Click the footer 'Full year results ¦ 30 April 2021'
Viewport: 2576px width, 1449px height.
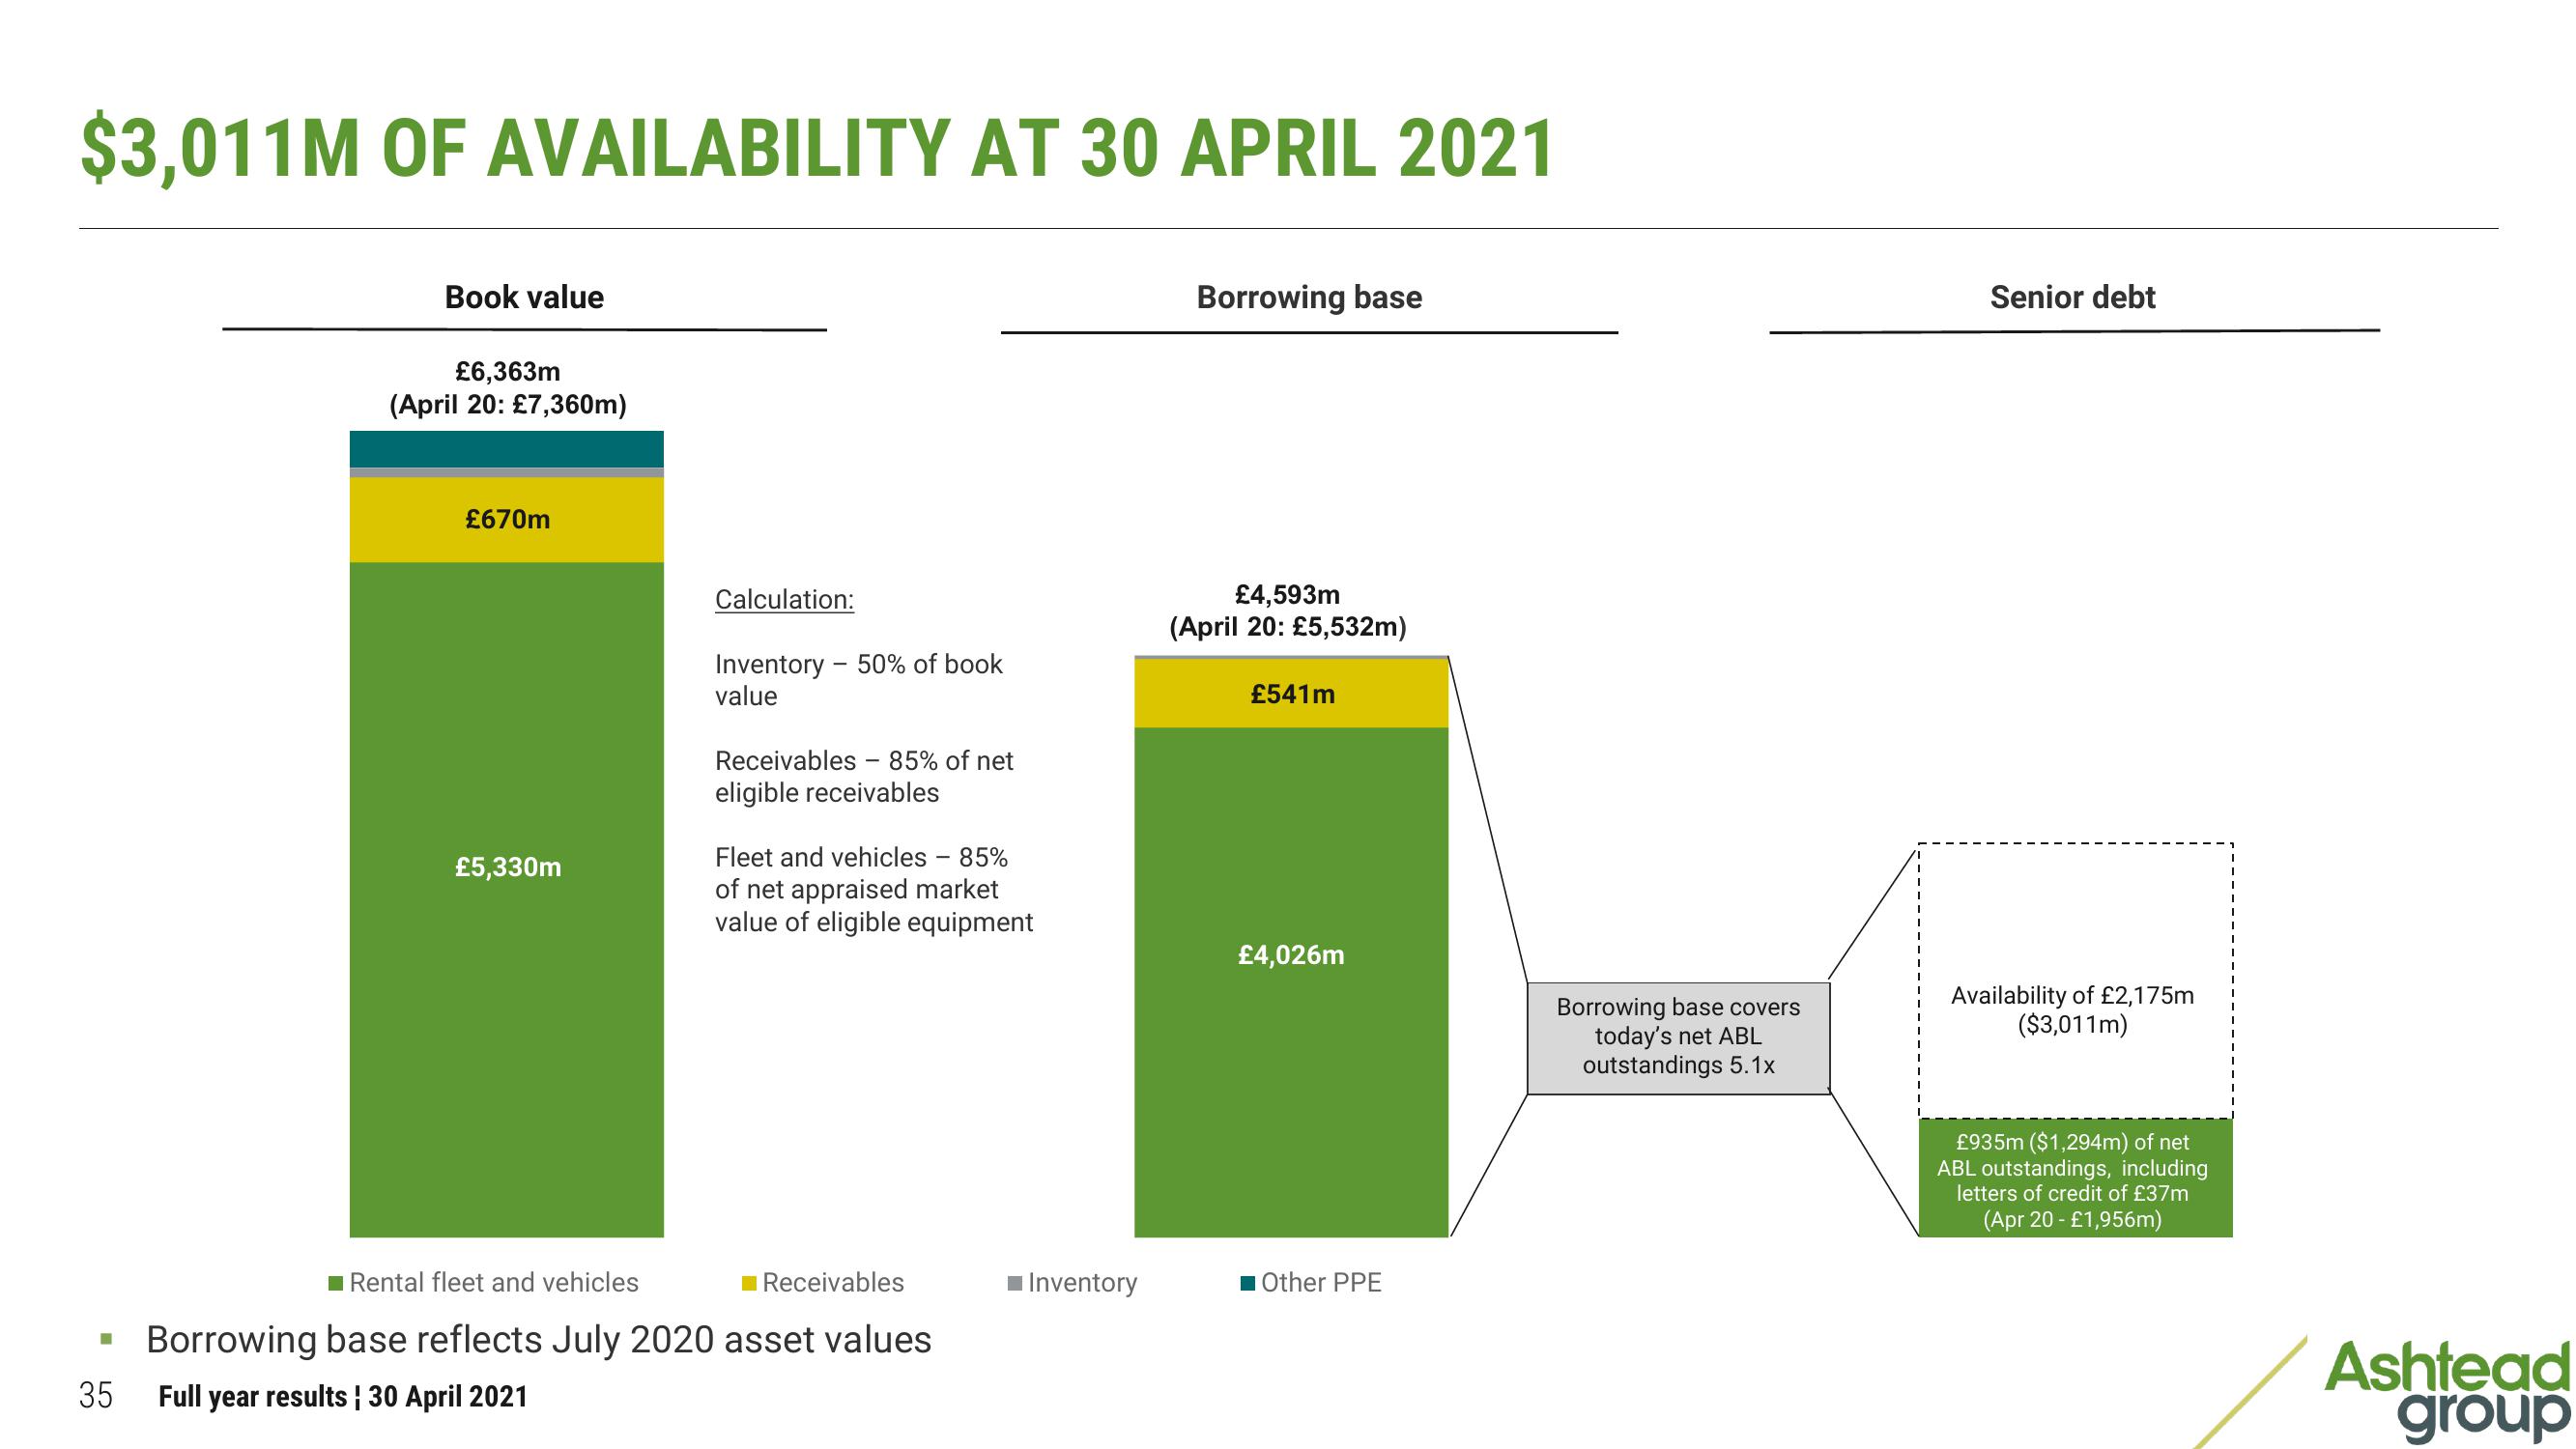pyautogui.click(x=343, y=1397)
